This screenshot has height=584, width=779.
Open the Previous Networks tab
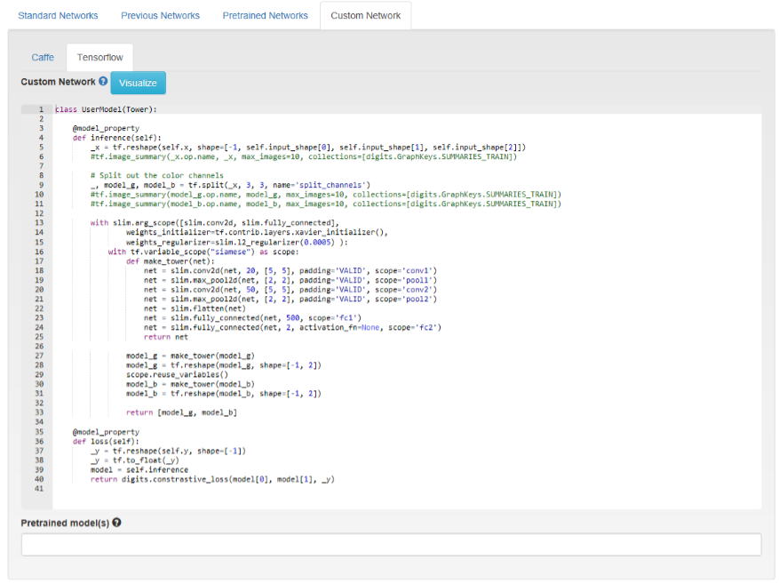coord(160,16)
